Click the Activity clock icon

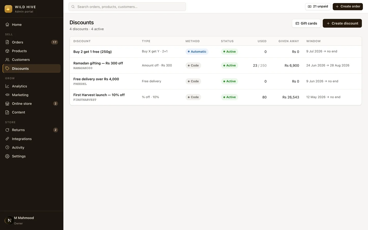tap(7, 147)
